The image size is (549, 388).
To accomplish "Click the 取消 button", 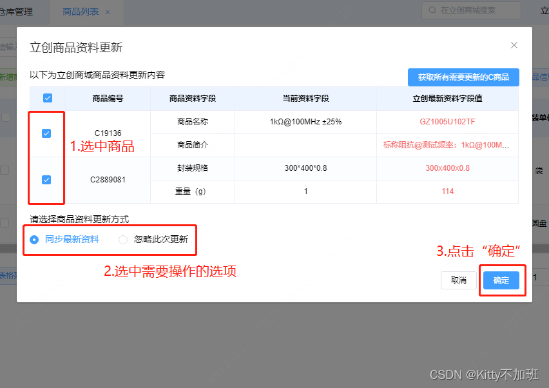I will click(458, 280).
